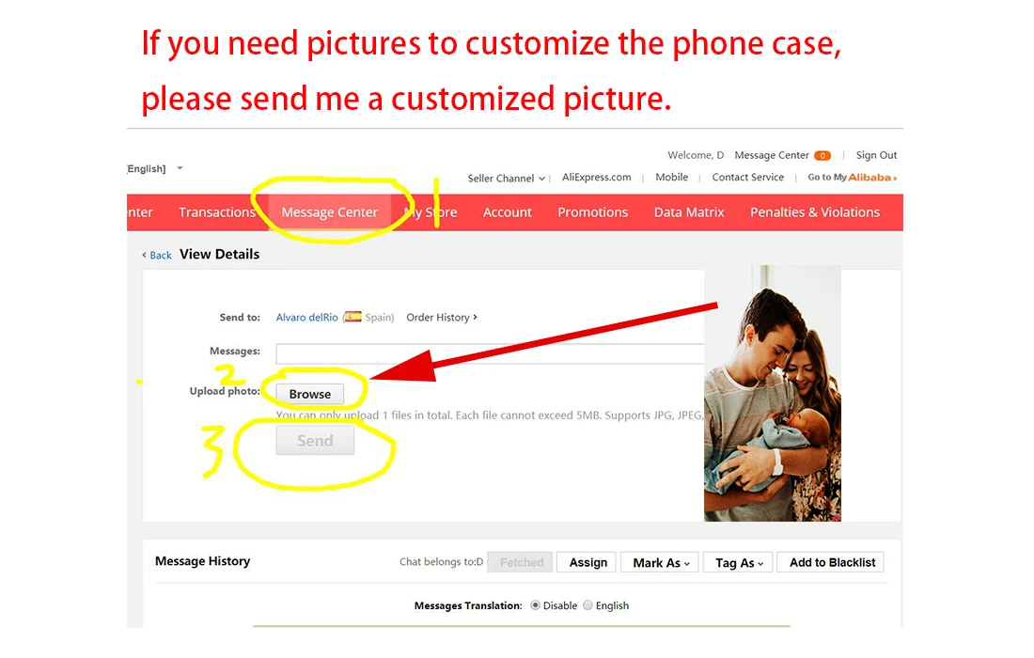The image size is (1034, 658).
Task: Go to My Alibaba link
Action: 852,177
